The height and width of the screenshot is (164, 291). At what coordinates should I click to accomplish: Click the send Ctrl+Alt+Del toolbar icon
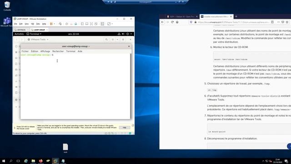[60, 24]
